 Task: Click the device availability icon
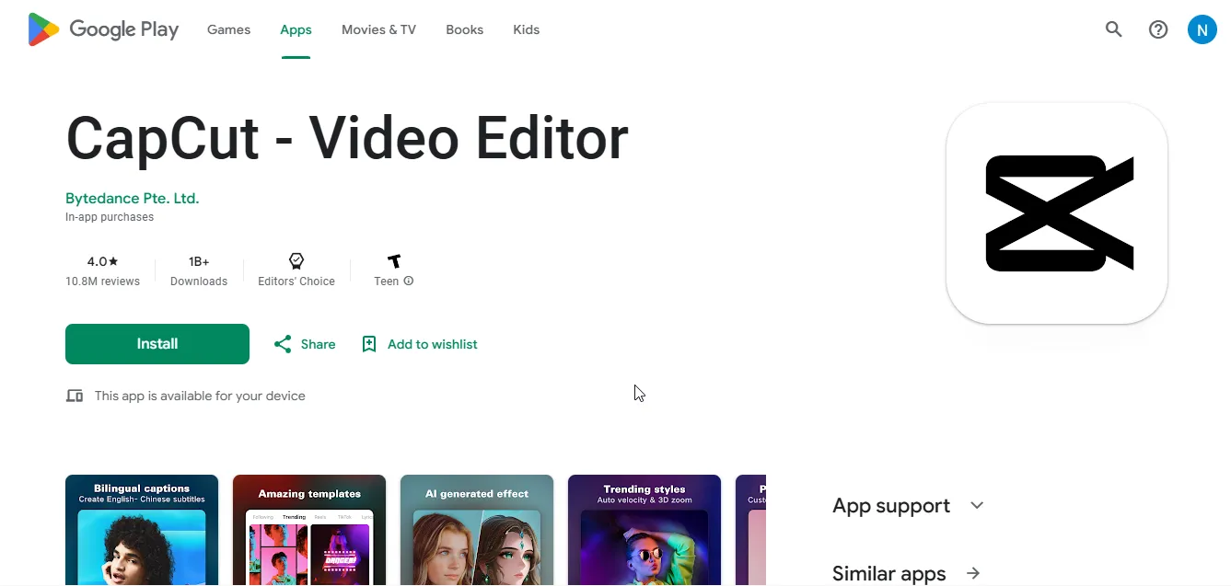tap(75, 396)
